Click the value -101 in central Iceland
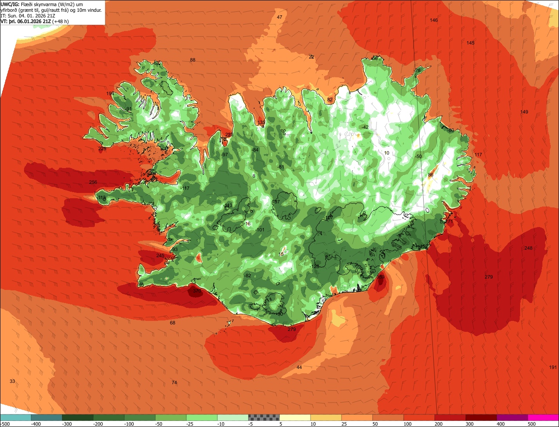 coord(260,230)
